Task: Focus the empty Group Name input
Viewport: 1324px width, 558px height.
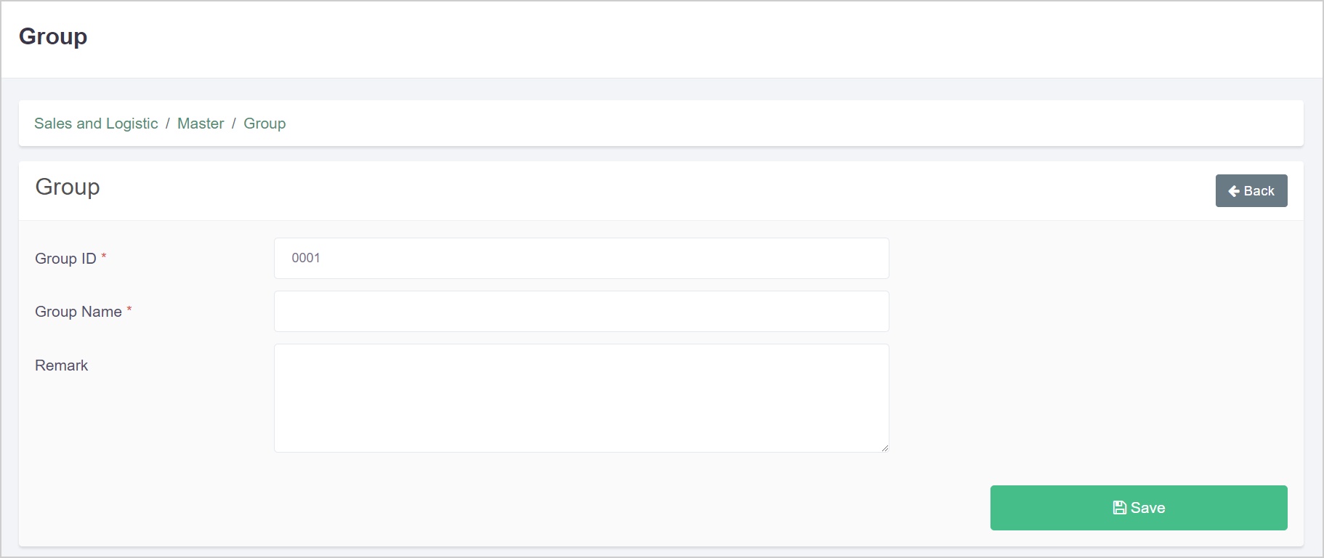Action: [581, 311]
